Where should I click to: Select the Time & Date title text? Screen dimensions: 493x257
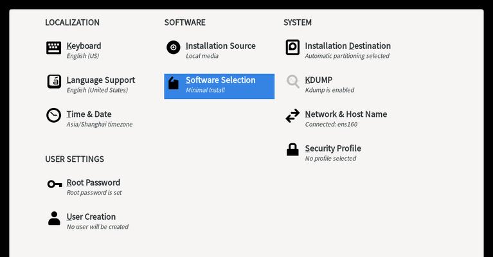pyautogui.click(x=89, y=114)
